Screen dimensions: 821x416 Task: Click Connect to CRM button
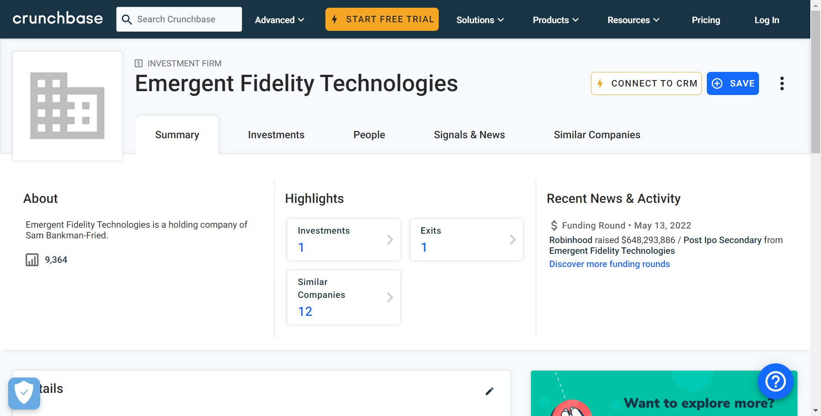click(646, 83)
